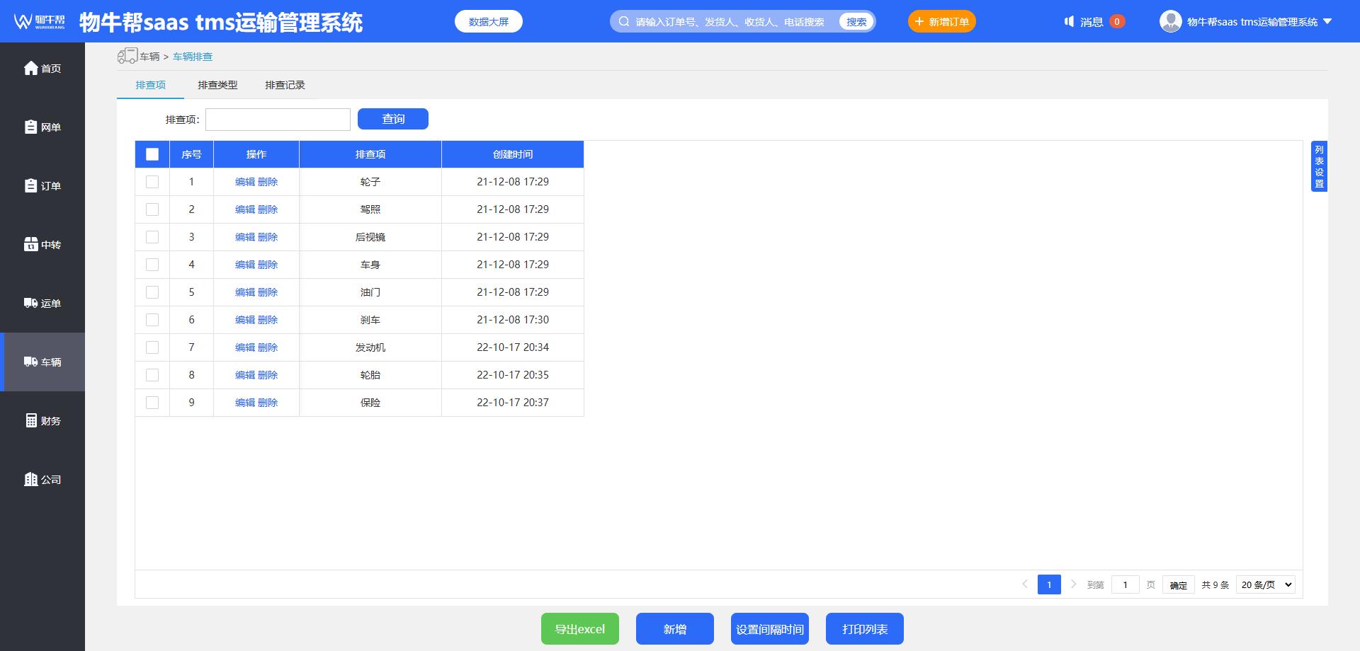Click the 设置间隔时间 button

769,629
